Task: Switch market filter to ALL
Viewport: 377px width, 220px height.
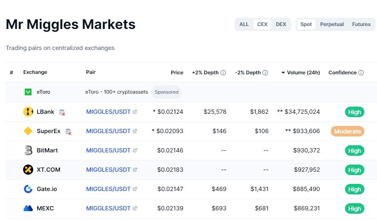Action: [244, 24]
